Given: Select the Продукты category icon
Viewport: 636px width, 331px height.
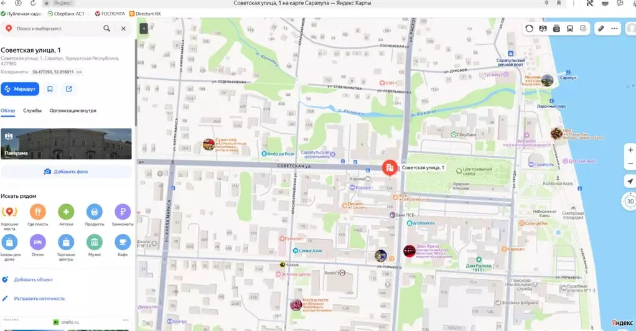Looking at the screenshot, I should 95,212.
